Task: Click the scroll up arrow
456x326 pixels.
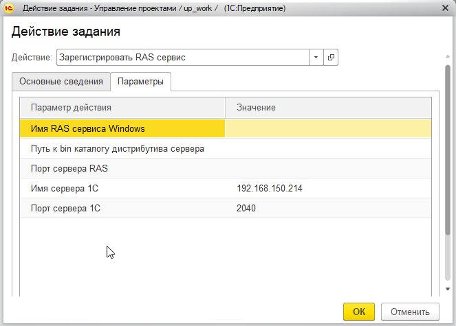Action: 448,56
